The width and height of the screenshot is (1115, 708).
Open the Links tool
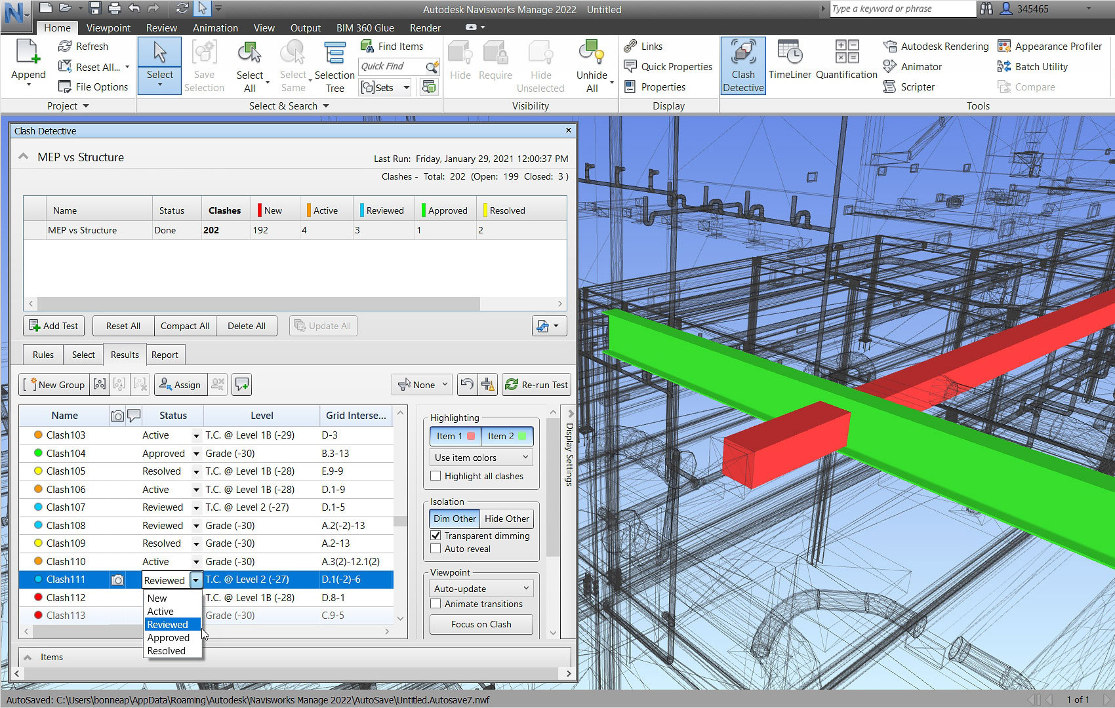pos(643,46)
